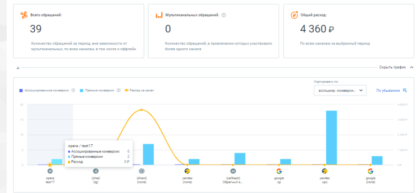
Task: Click the help icon next to Мультиканальных обращений
Action: pos(224,15)
